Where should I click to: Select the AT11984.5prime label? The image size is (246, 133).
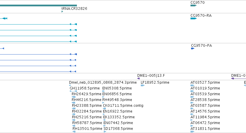pyautogui.click(x=205, y=117)
